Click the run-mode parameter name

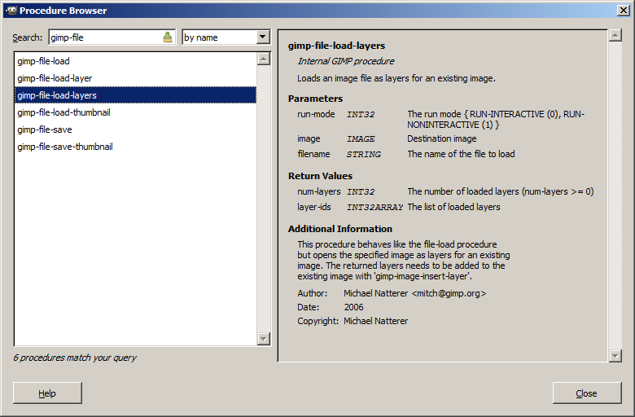click(317, 114)
